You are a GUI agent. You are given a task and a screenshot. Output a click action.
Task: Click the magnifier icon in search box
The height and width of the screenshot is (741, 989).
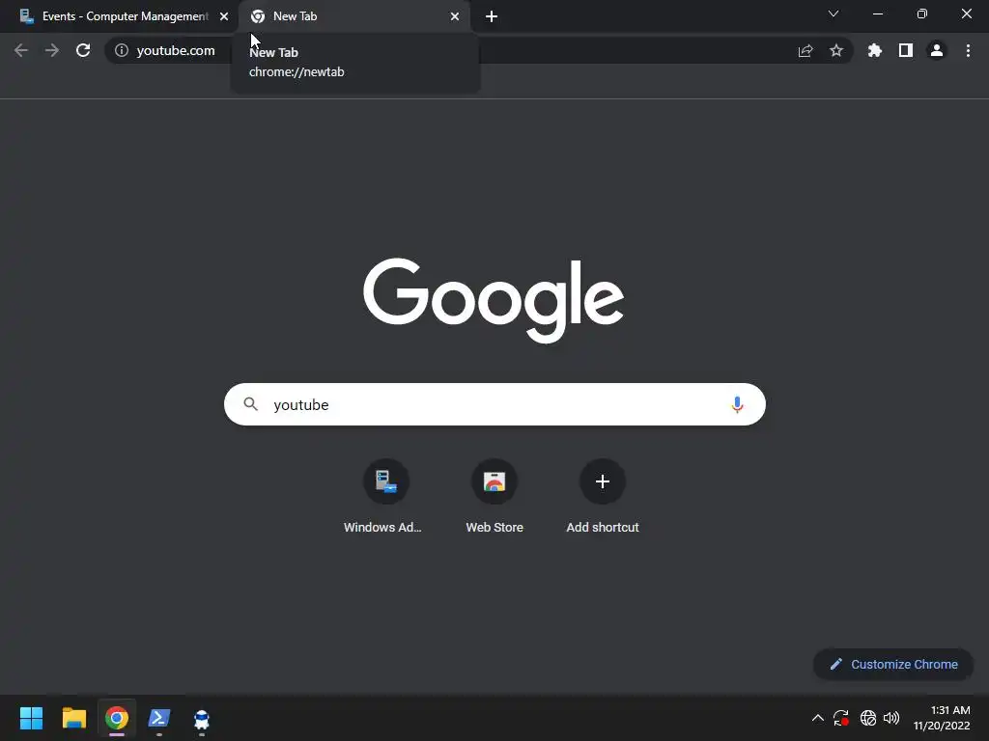click(251, 404)
